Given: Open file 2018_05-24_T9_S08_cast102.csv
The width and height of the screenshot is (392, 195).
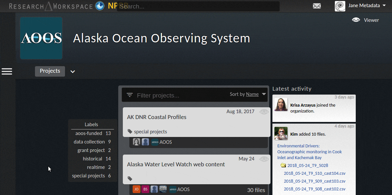Looking at the screenshot, I should [x=315, y=189].
